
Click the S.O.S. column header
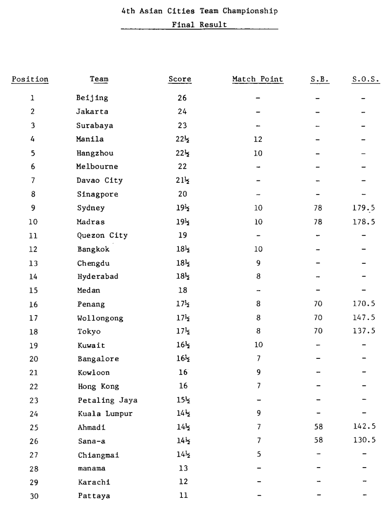coord(366,79)
